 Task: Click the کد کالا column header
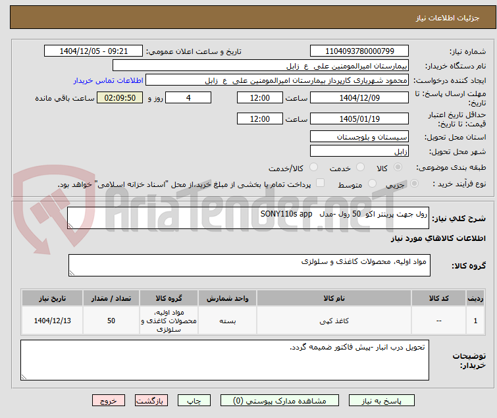coord(438,298)
